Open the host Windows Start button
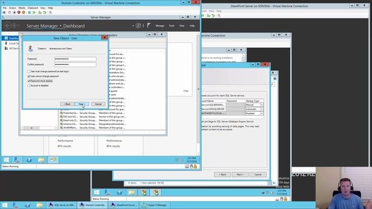Viewport: 372px width, 209px height. point(5,205)
